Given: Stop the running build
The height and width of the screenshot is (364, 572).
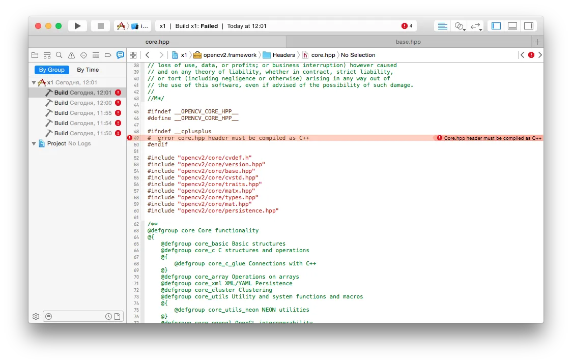Looking at the screenshot, I should [x=101, y=26].
